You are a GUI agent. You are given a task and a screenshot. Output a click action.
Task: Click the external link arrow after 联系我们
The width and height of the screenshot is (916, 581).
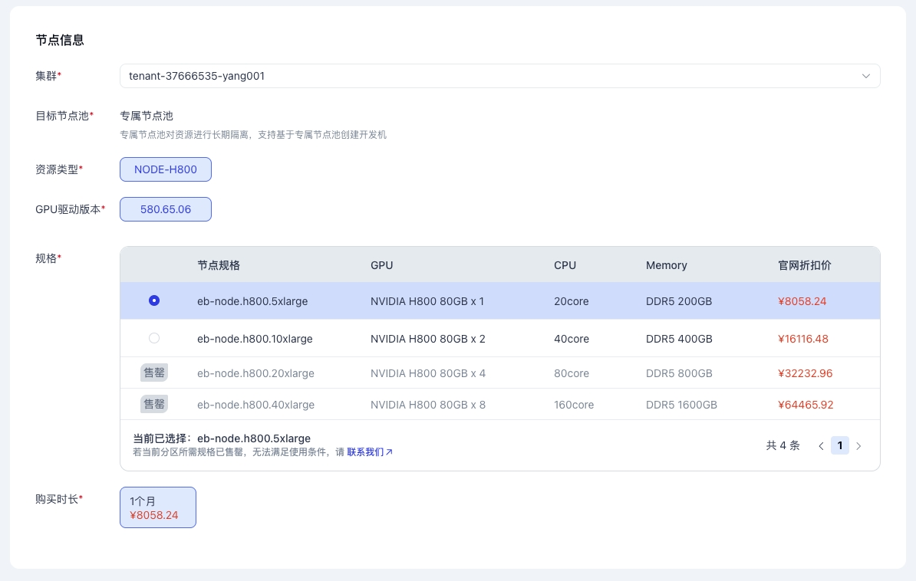(389, 452)
